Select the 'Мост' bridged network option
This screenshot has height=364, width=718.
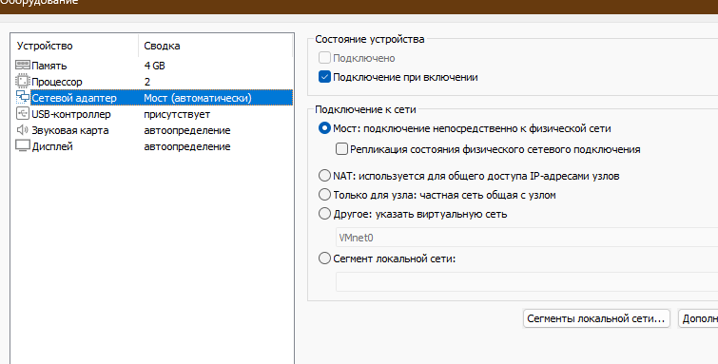tap(324, 128)
